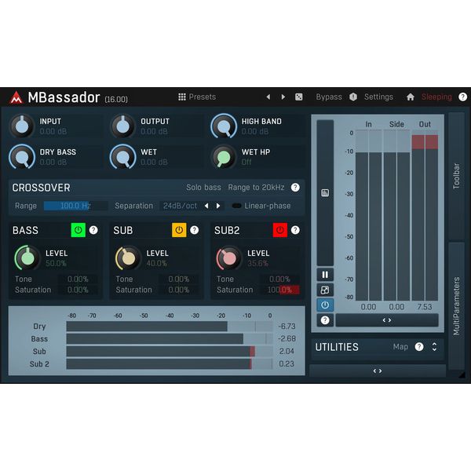Click the Sub2 Tone value field
Image resolution: width=471 pixels, height=471 pixels.
click(279, 279)
